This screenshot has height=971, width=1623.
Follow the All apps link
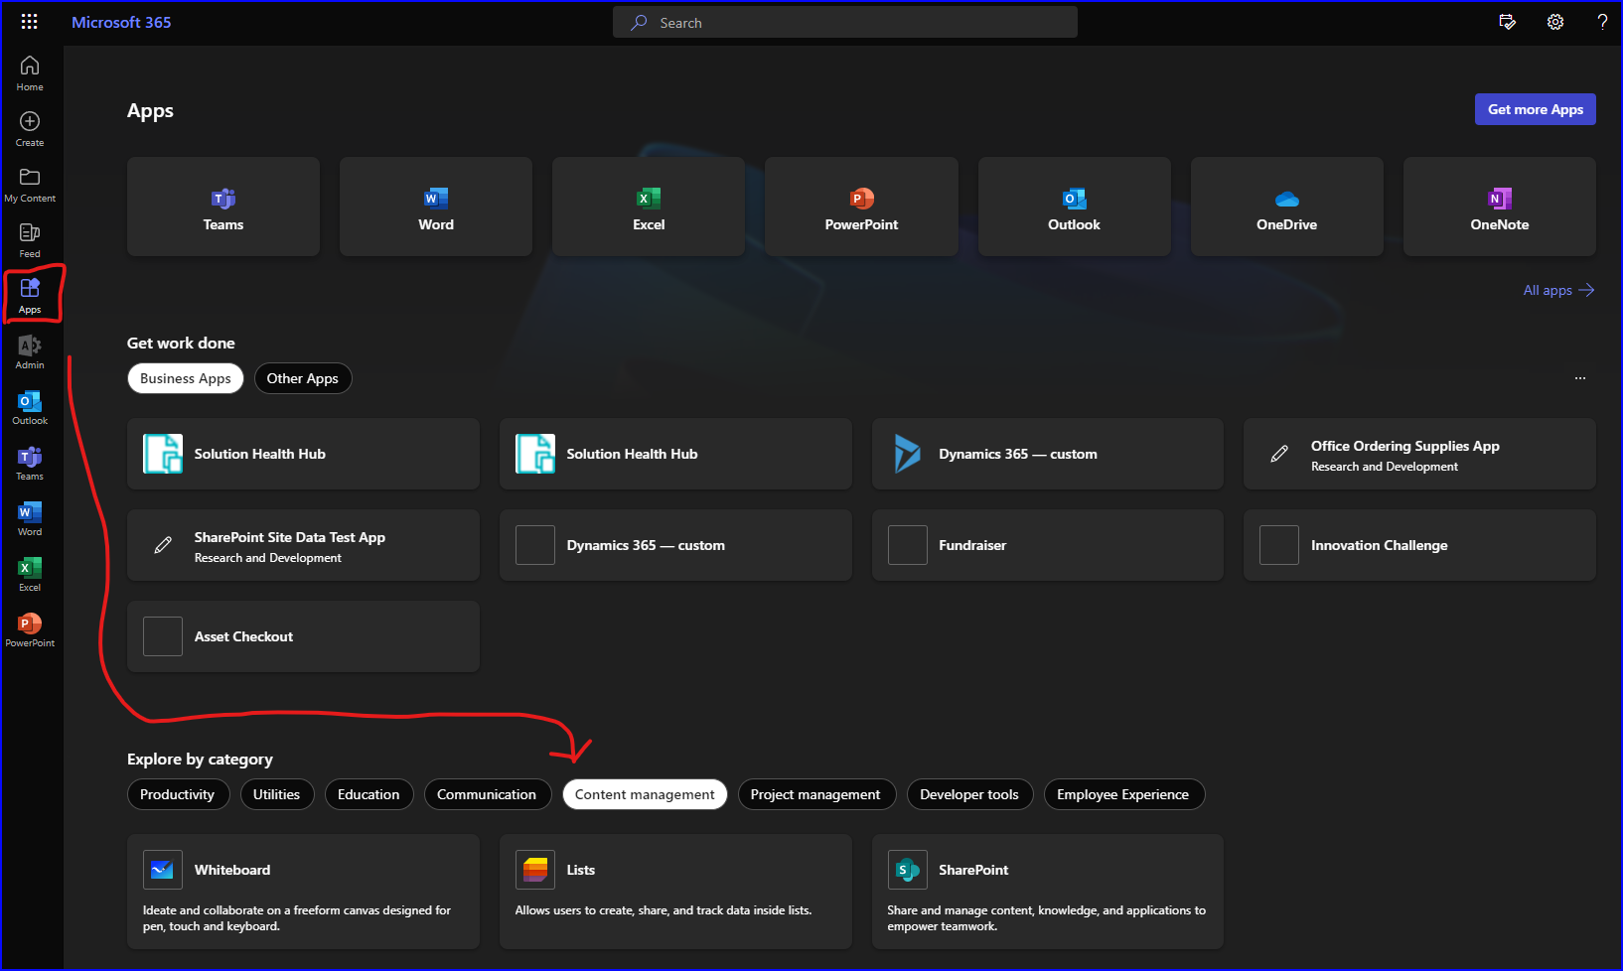(1558, 290)
